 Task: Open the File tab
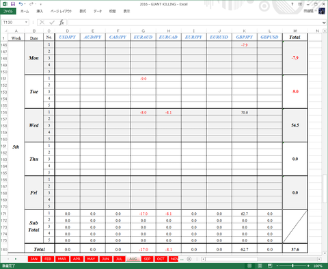click(x=8, y=11)
